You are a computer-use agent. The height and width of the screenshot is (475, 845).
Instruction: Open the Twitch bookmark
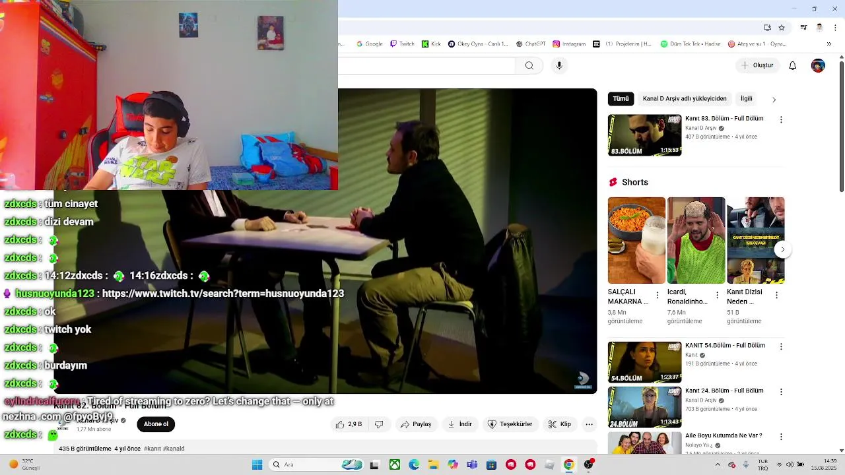402,44
